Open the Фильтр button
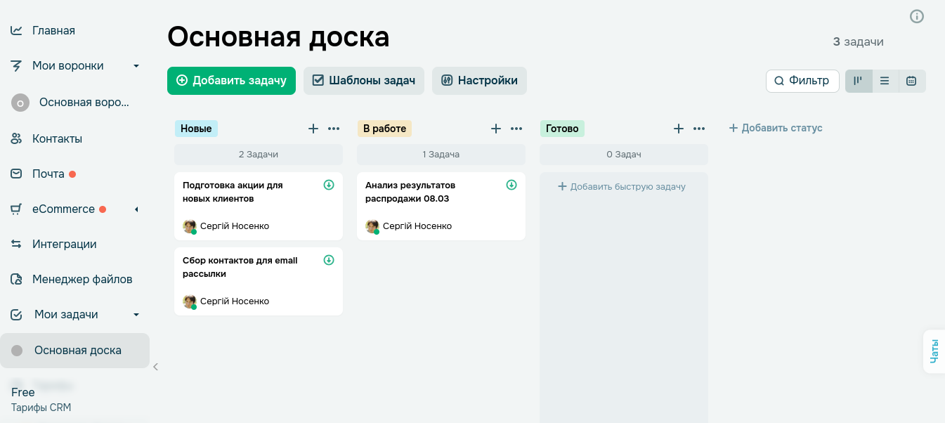Screen dimensions: 945x423 coord(802,81)
